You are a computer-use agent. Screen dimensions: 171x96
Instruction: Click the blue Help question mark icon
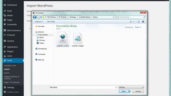point(143,22)
